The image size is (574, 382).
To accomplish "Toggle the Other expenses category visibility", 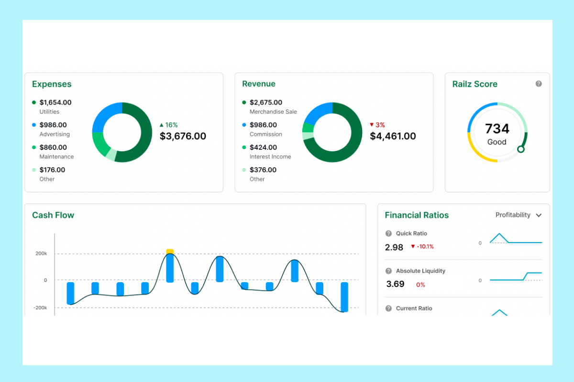I will coord(33,170).
